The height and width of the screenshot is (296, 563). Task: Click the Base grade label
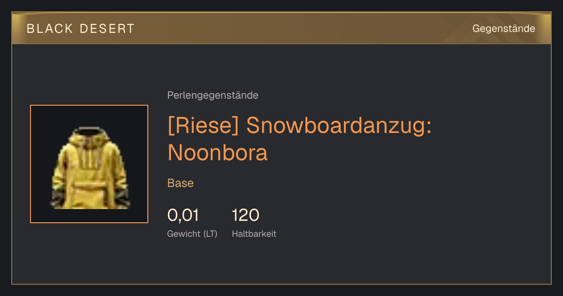point(181,183)
